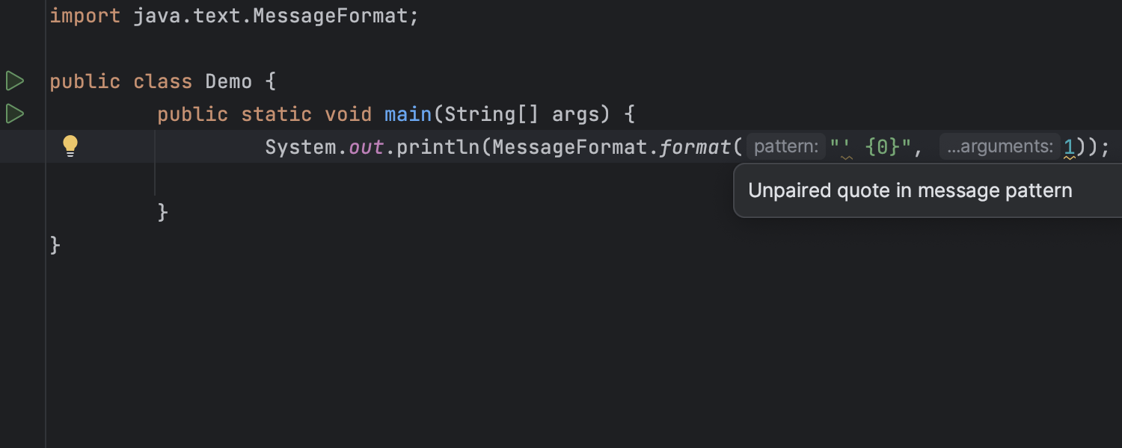
Task: Click the underlined argument value 1
Action: coord(1069,147)
